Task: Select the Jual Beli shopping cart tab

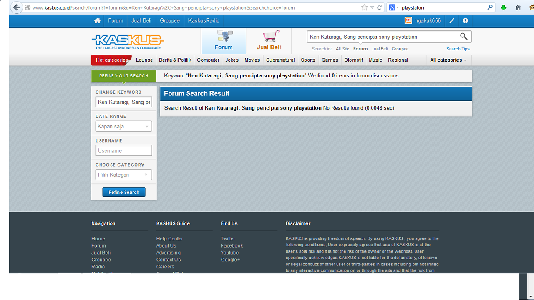Action: pos(269,41)
